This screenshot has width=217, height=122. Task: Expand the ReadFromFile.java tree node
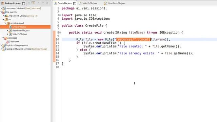7,30
